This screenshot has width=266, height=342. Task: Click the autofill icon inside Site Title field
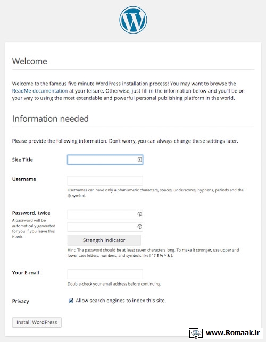(x=140, y=160)
